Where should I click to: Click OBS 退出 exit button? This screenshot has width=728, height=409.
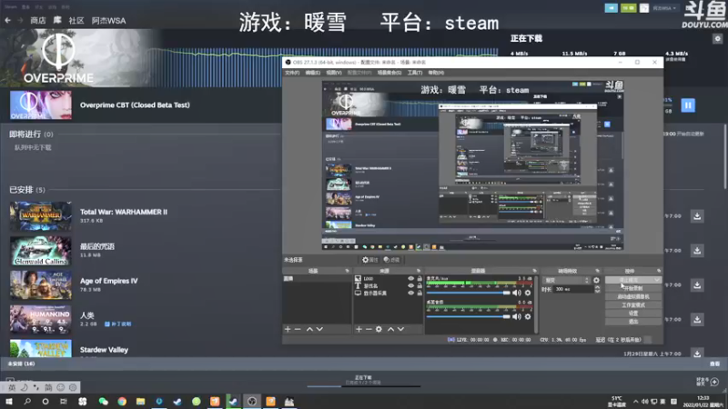click(633, 322)
